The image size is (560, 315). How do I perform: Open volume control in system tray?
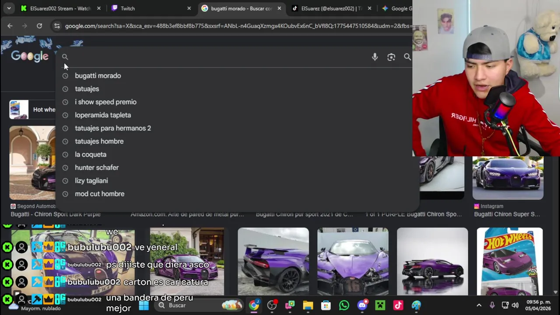tap(515, 305)
